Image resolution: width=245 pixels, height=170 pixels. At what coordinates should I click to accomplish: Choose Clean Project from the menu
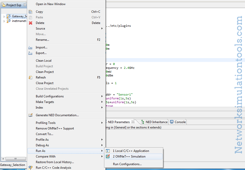45,72
